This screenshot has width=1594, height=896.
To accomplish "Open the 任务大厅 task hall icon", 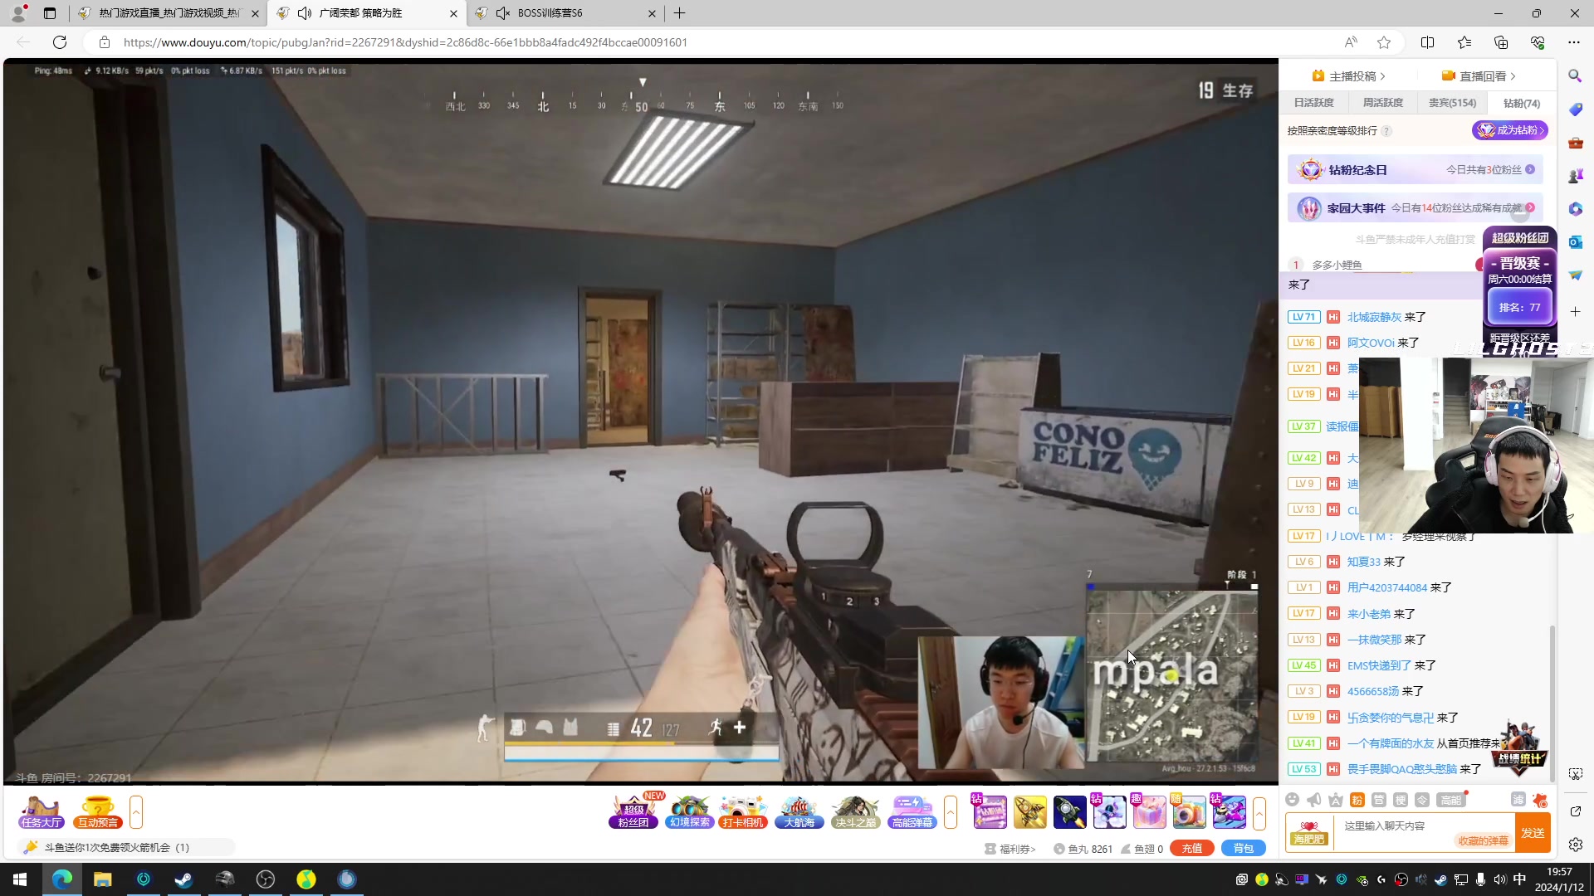I will (42, 812).
